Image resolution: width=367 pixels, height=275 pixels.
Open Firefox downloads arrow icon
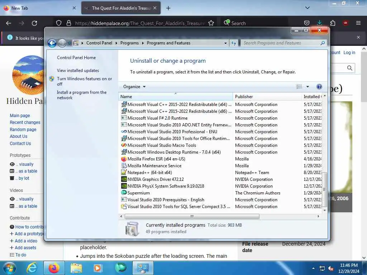click(319, 23)
